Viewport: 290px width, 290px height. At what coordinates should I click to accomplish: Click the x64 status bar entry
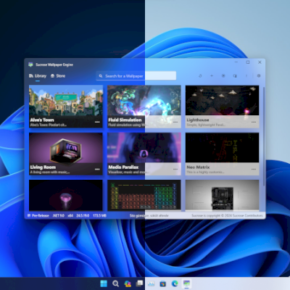click(x=70, y=215)
